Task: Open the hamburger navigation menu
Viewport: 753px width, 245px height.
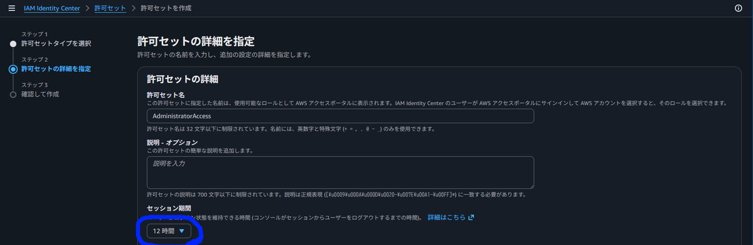Action: click(x=11, y=8)
